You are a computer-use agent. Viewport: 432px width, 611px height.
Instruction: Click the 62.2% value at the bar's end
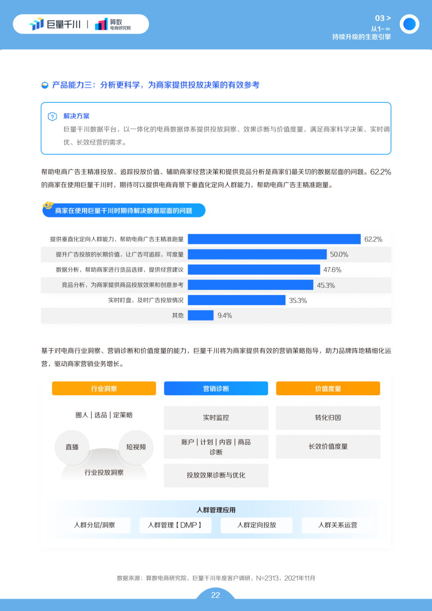click(x=373, y=239)
